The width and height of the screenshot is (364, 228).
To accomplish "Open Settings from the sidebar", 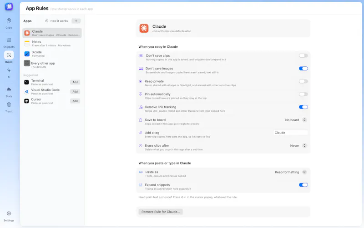I will pyautogui.click(x=9, y=216).
